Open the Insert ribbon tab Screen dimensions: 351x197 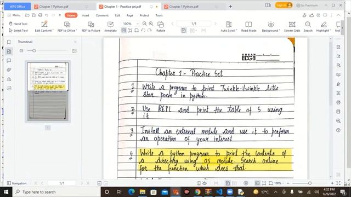click(86, 15)
